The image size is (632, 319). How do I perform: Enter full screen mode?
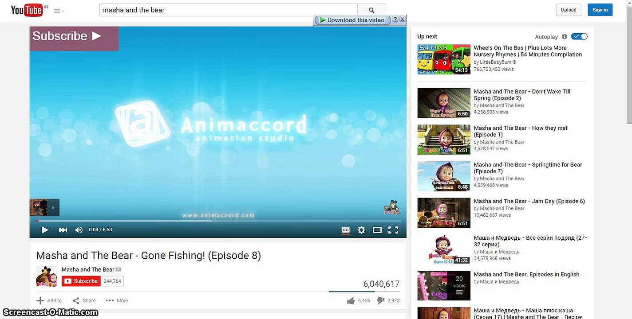coord(393,230)
